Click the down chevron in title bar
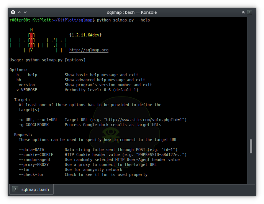 click(x=25, y=12)
